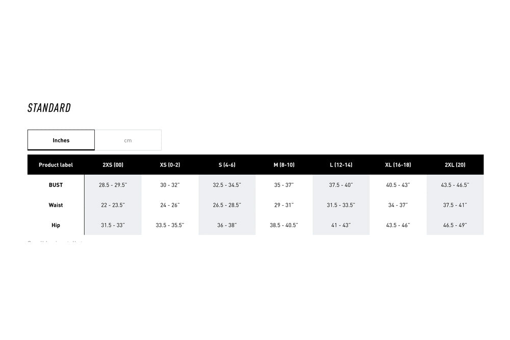Screen dimensions: 510x340
Task: Click the 2XS bust measurement cell
Action: (113, 185)
